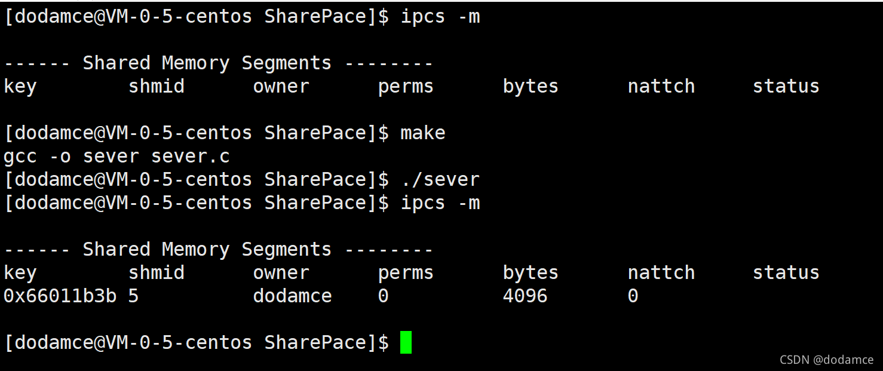The height and width of the screenshot is (371, 883).
Task: Click the 'make' command on the prompt line
Action: coord(423,132)
